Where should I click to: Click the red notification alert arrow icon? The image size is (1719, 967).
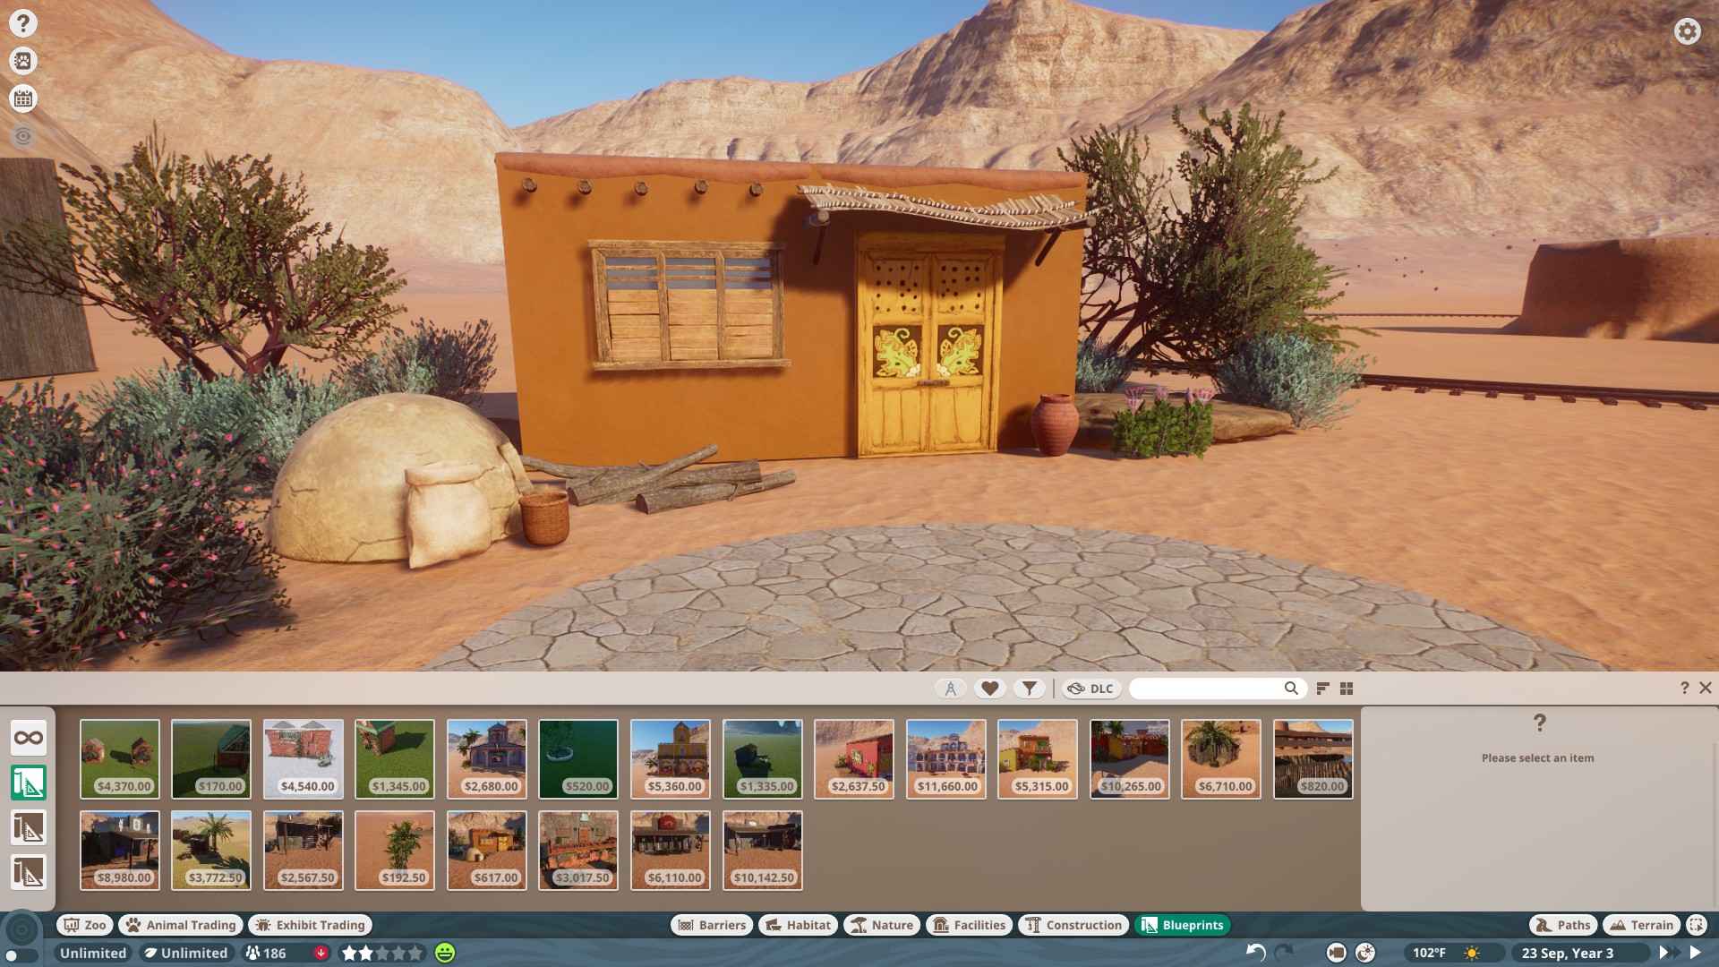tap(321, 953)
